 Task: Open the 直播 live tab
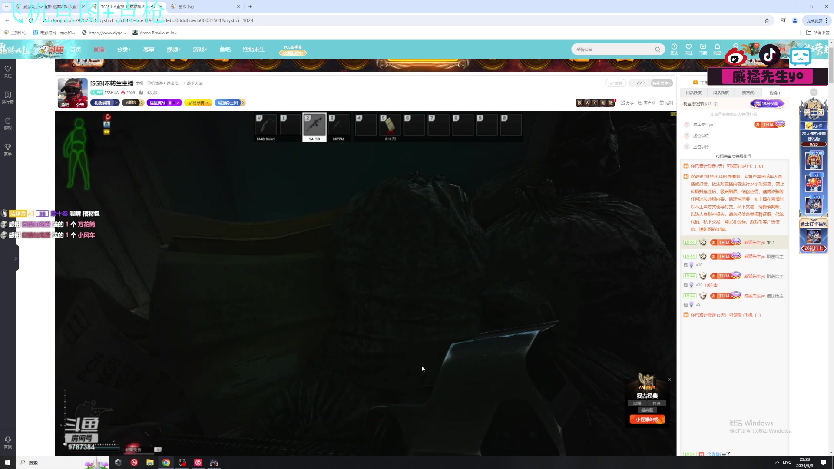tap(99, 50)
